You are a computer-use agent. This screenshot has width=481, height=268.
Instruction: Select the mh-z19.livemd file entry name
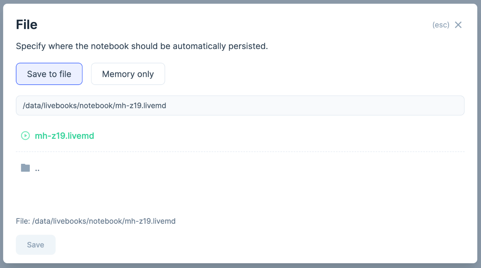[65, 136]
